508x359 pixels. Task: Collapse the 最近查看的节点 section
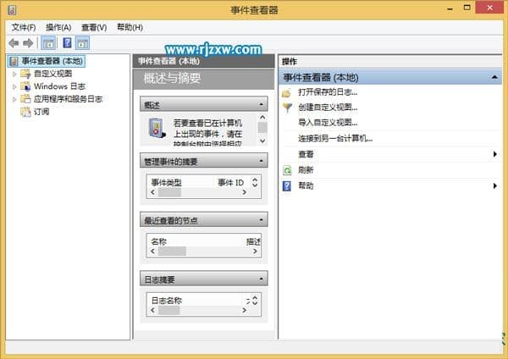pos(261,219)
